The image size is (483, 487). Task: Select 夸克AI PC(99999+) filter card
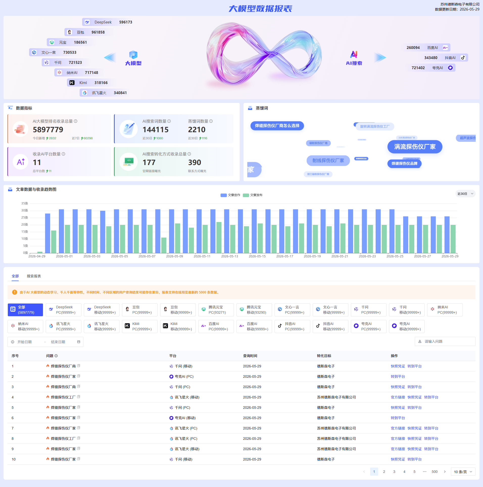[369, 327]
